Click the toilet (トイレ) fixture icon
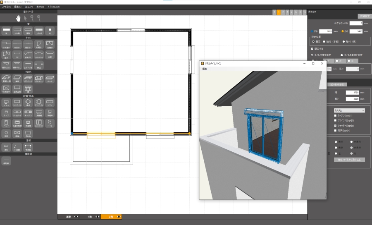The height and width of the screenshot is (225, 372). [50, 123]
